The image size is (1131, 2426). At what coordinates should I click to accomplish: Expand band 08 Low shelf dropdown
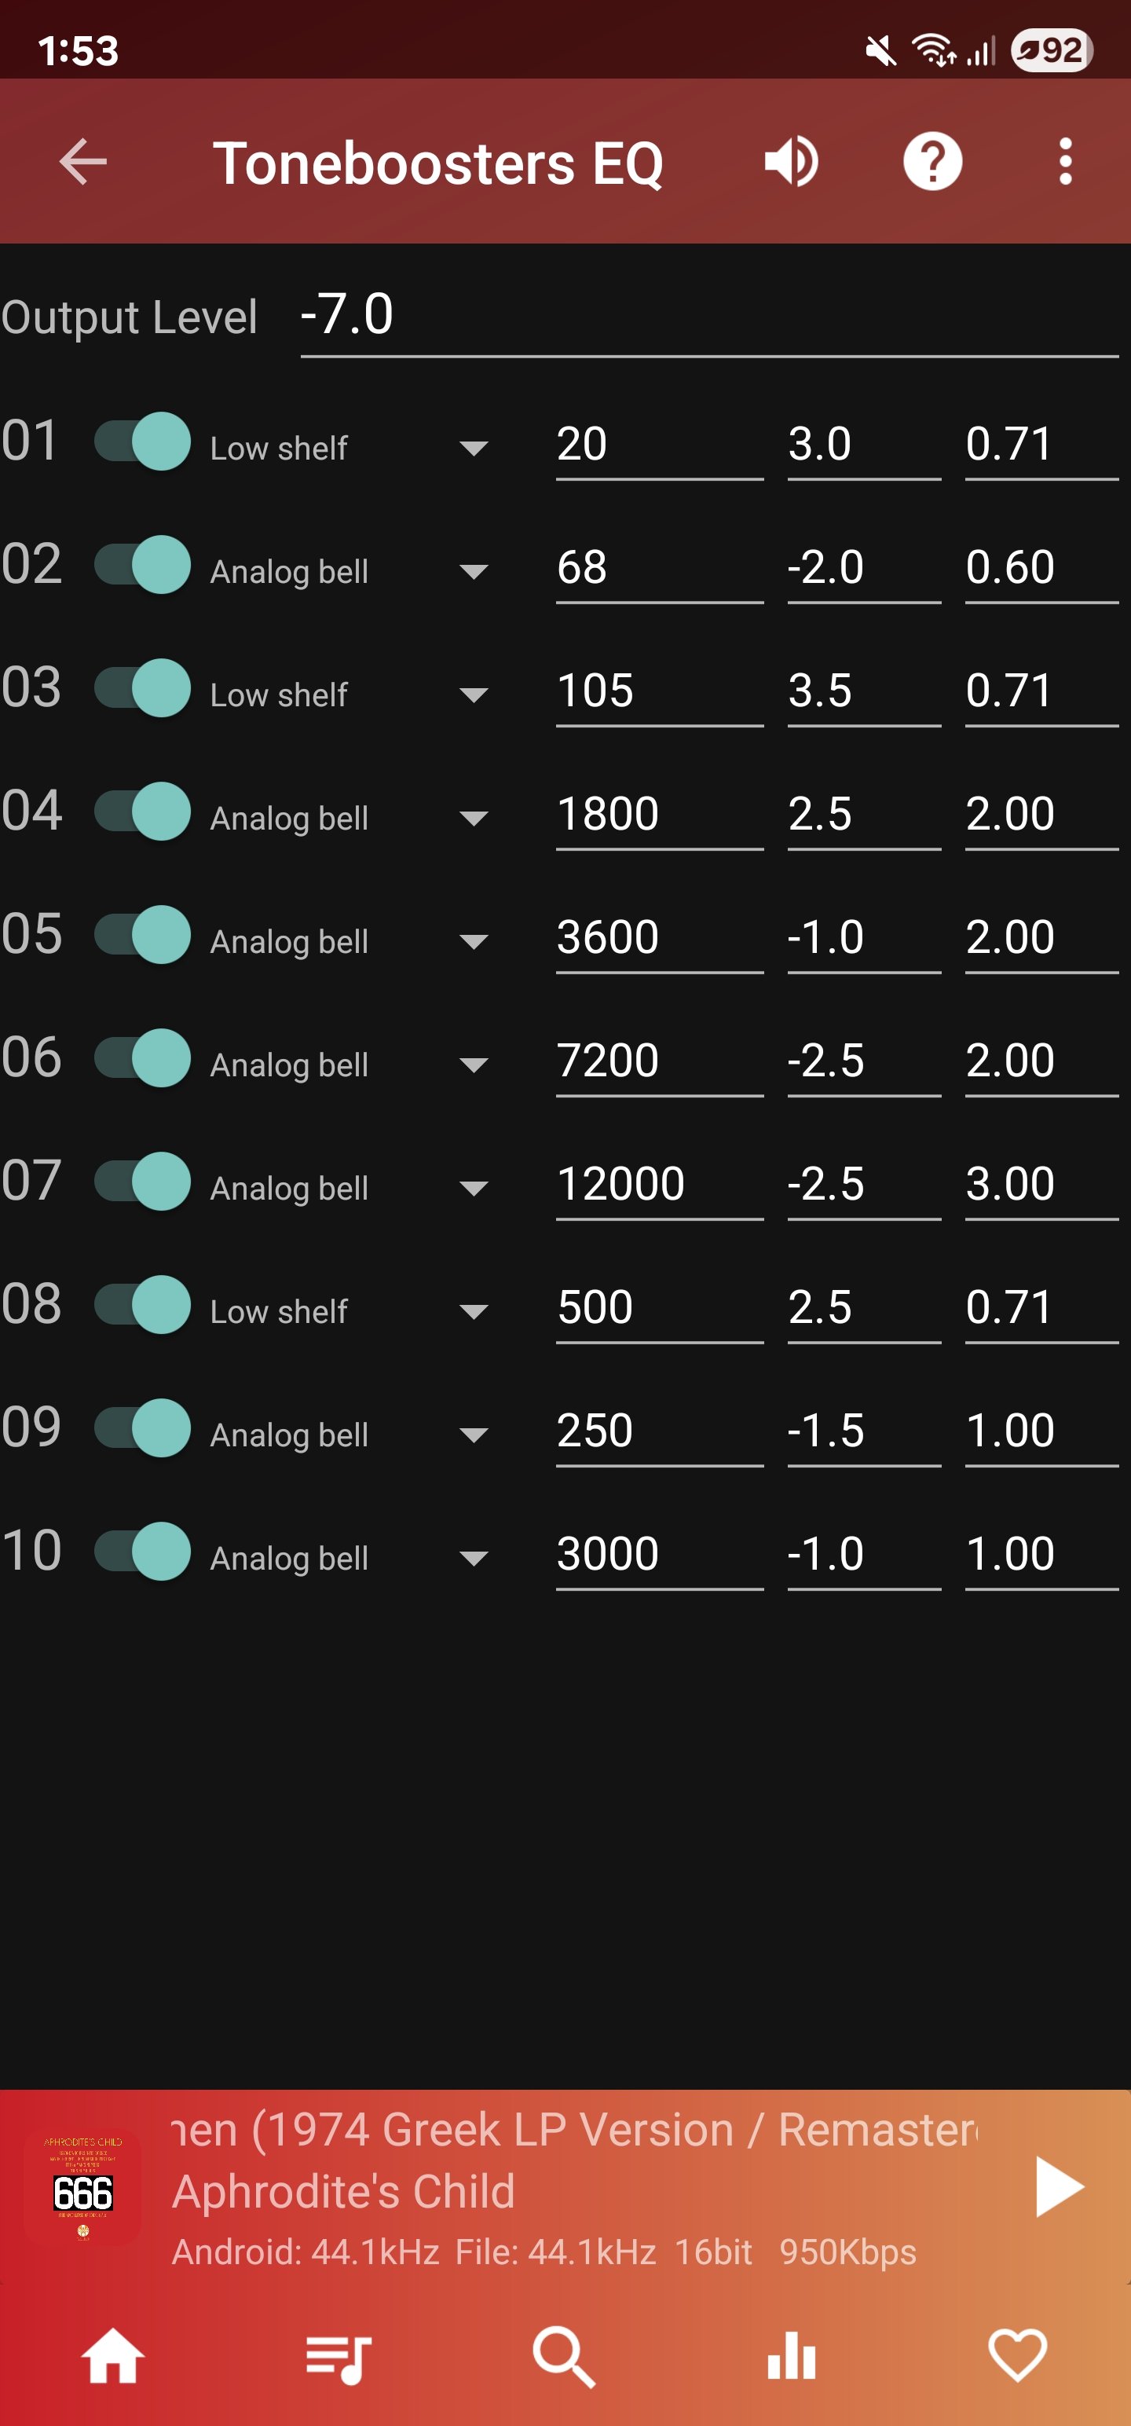pyautogui.click(x=350, y=1312)
